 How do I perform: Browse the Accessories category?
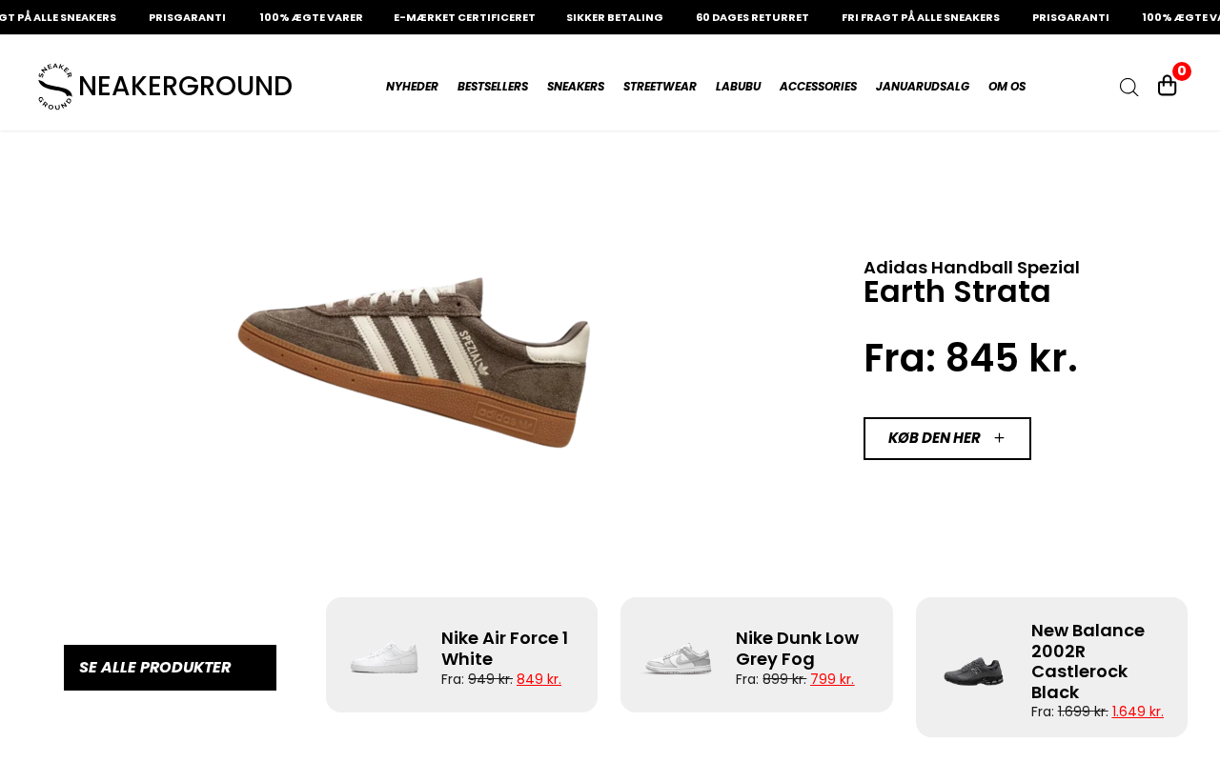coord(818,87)
